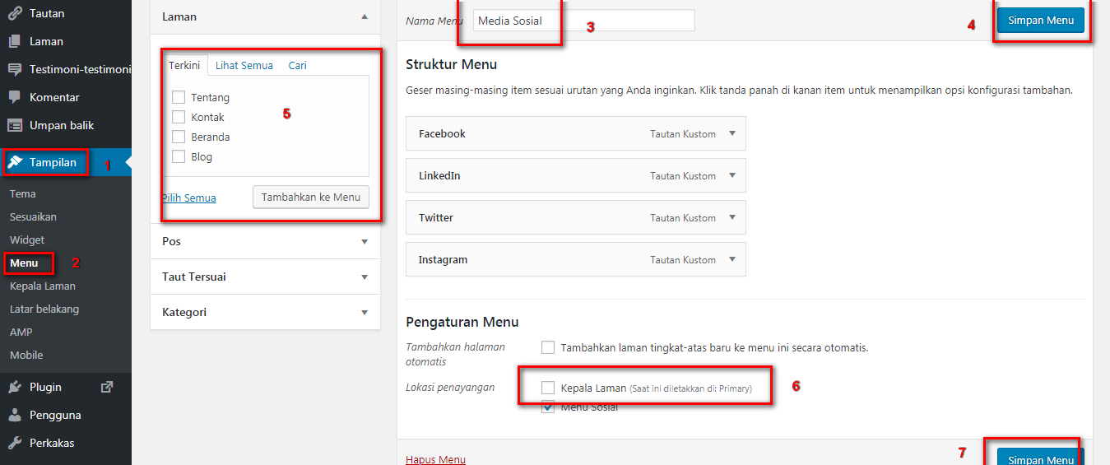This screenshot has height=465, width=1110.
Task: Expand Facebook menu item options
Action: 732,133
